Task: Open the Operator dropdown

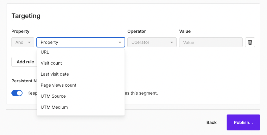Action: 152,42
